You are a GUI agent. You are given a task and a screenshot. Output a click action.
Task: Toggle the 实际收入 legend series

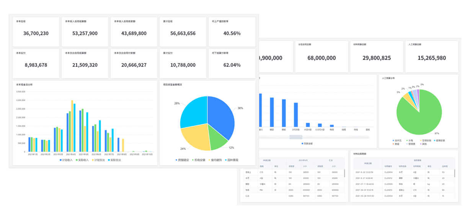tap(82, 160)
